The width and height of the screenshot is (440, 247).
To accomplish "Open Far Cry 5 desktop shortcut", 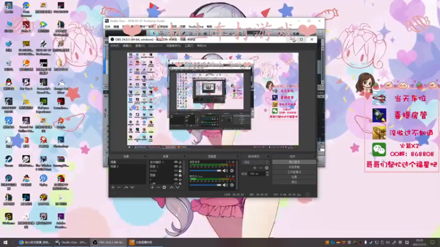I will 26,85.
